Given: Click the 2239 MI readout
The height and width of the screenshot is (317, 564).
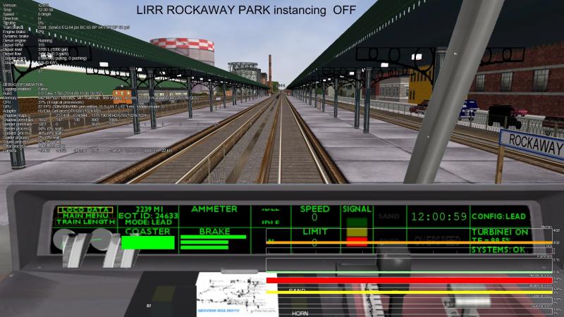Looking at the screenshot, I should point(149,209).
